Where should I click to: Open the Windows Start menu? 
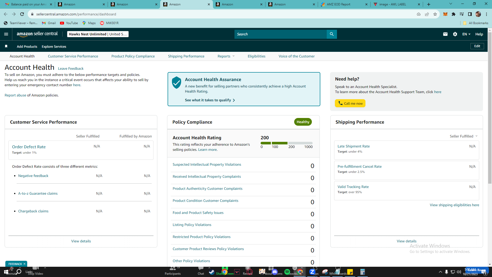point(6,272)
